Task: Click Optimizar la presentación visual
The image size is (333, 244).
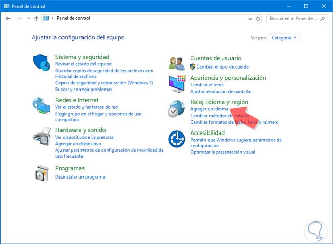Action: [222, 152]
